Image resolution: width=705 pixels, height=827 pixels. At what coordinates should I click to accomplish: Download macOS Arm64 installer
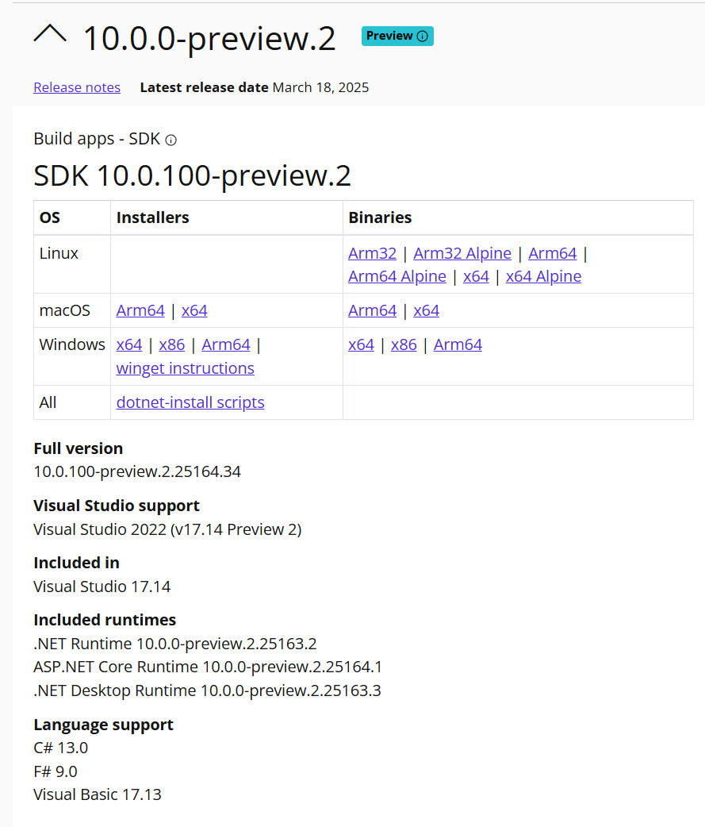140,310
